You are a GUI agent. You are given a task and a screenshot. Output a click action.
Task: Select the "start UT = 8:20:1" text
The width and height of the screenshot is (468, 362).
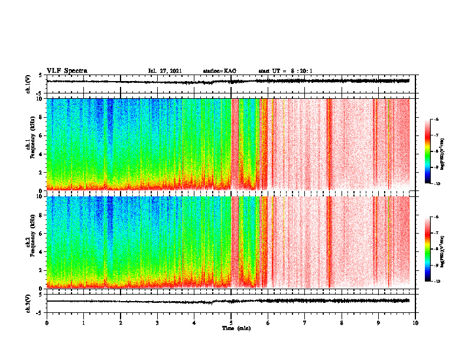click(285, 71)
